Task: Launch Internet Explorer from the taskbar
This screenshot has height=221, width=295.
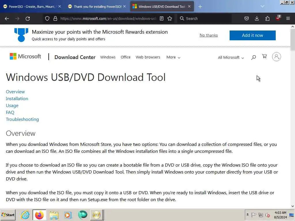Action: tap(25, 215)
